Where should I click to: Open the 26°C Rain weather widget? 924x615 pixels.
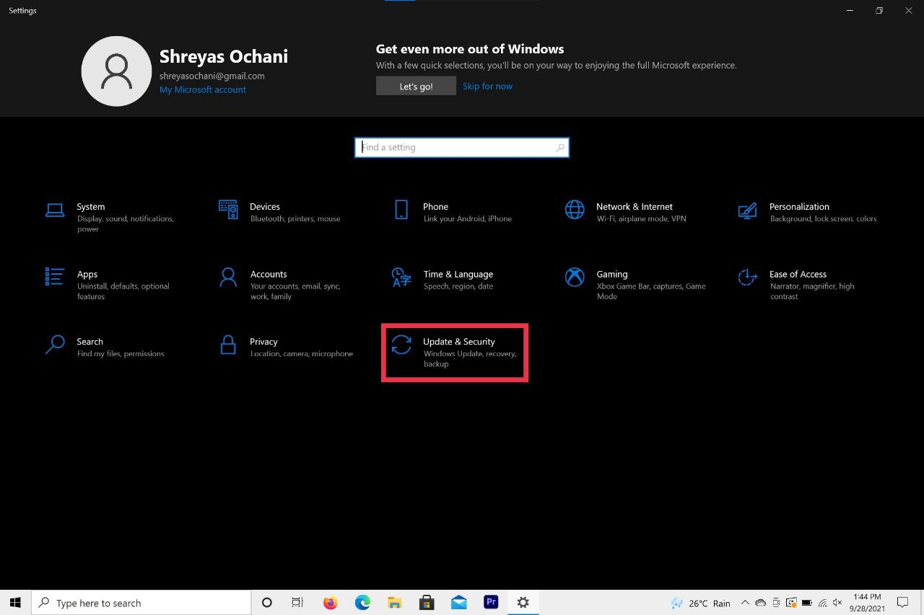click(x=700, y=603)
